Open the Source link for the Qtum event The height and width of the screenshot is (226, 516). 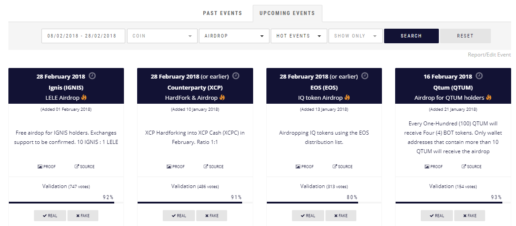(471, 167)
